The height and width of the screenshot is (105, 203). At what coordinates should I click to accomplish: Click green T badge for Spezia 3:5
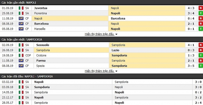pos(201,66)
